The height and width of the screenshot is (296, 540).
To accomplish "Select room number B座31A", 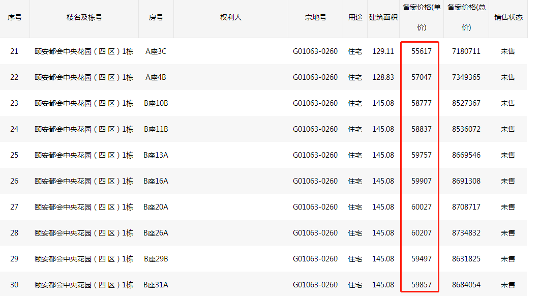I will click(156, 285).
